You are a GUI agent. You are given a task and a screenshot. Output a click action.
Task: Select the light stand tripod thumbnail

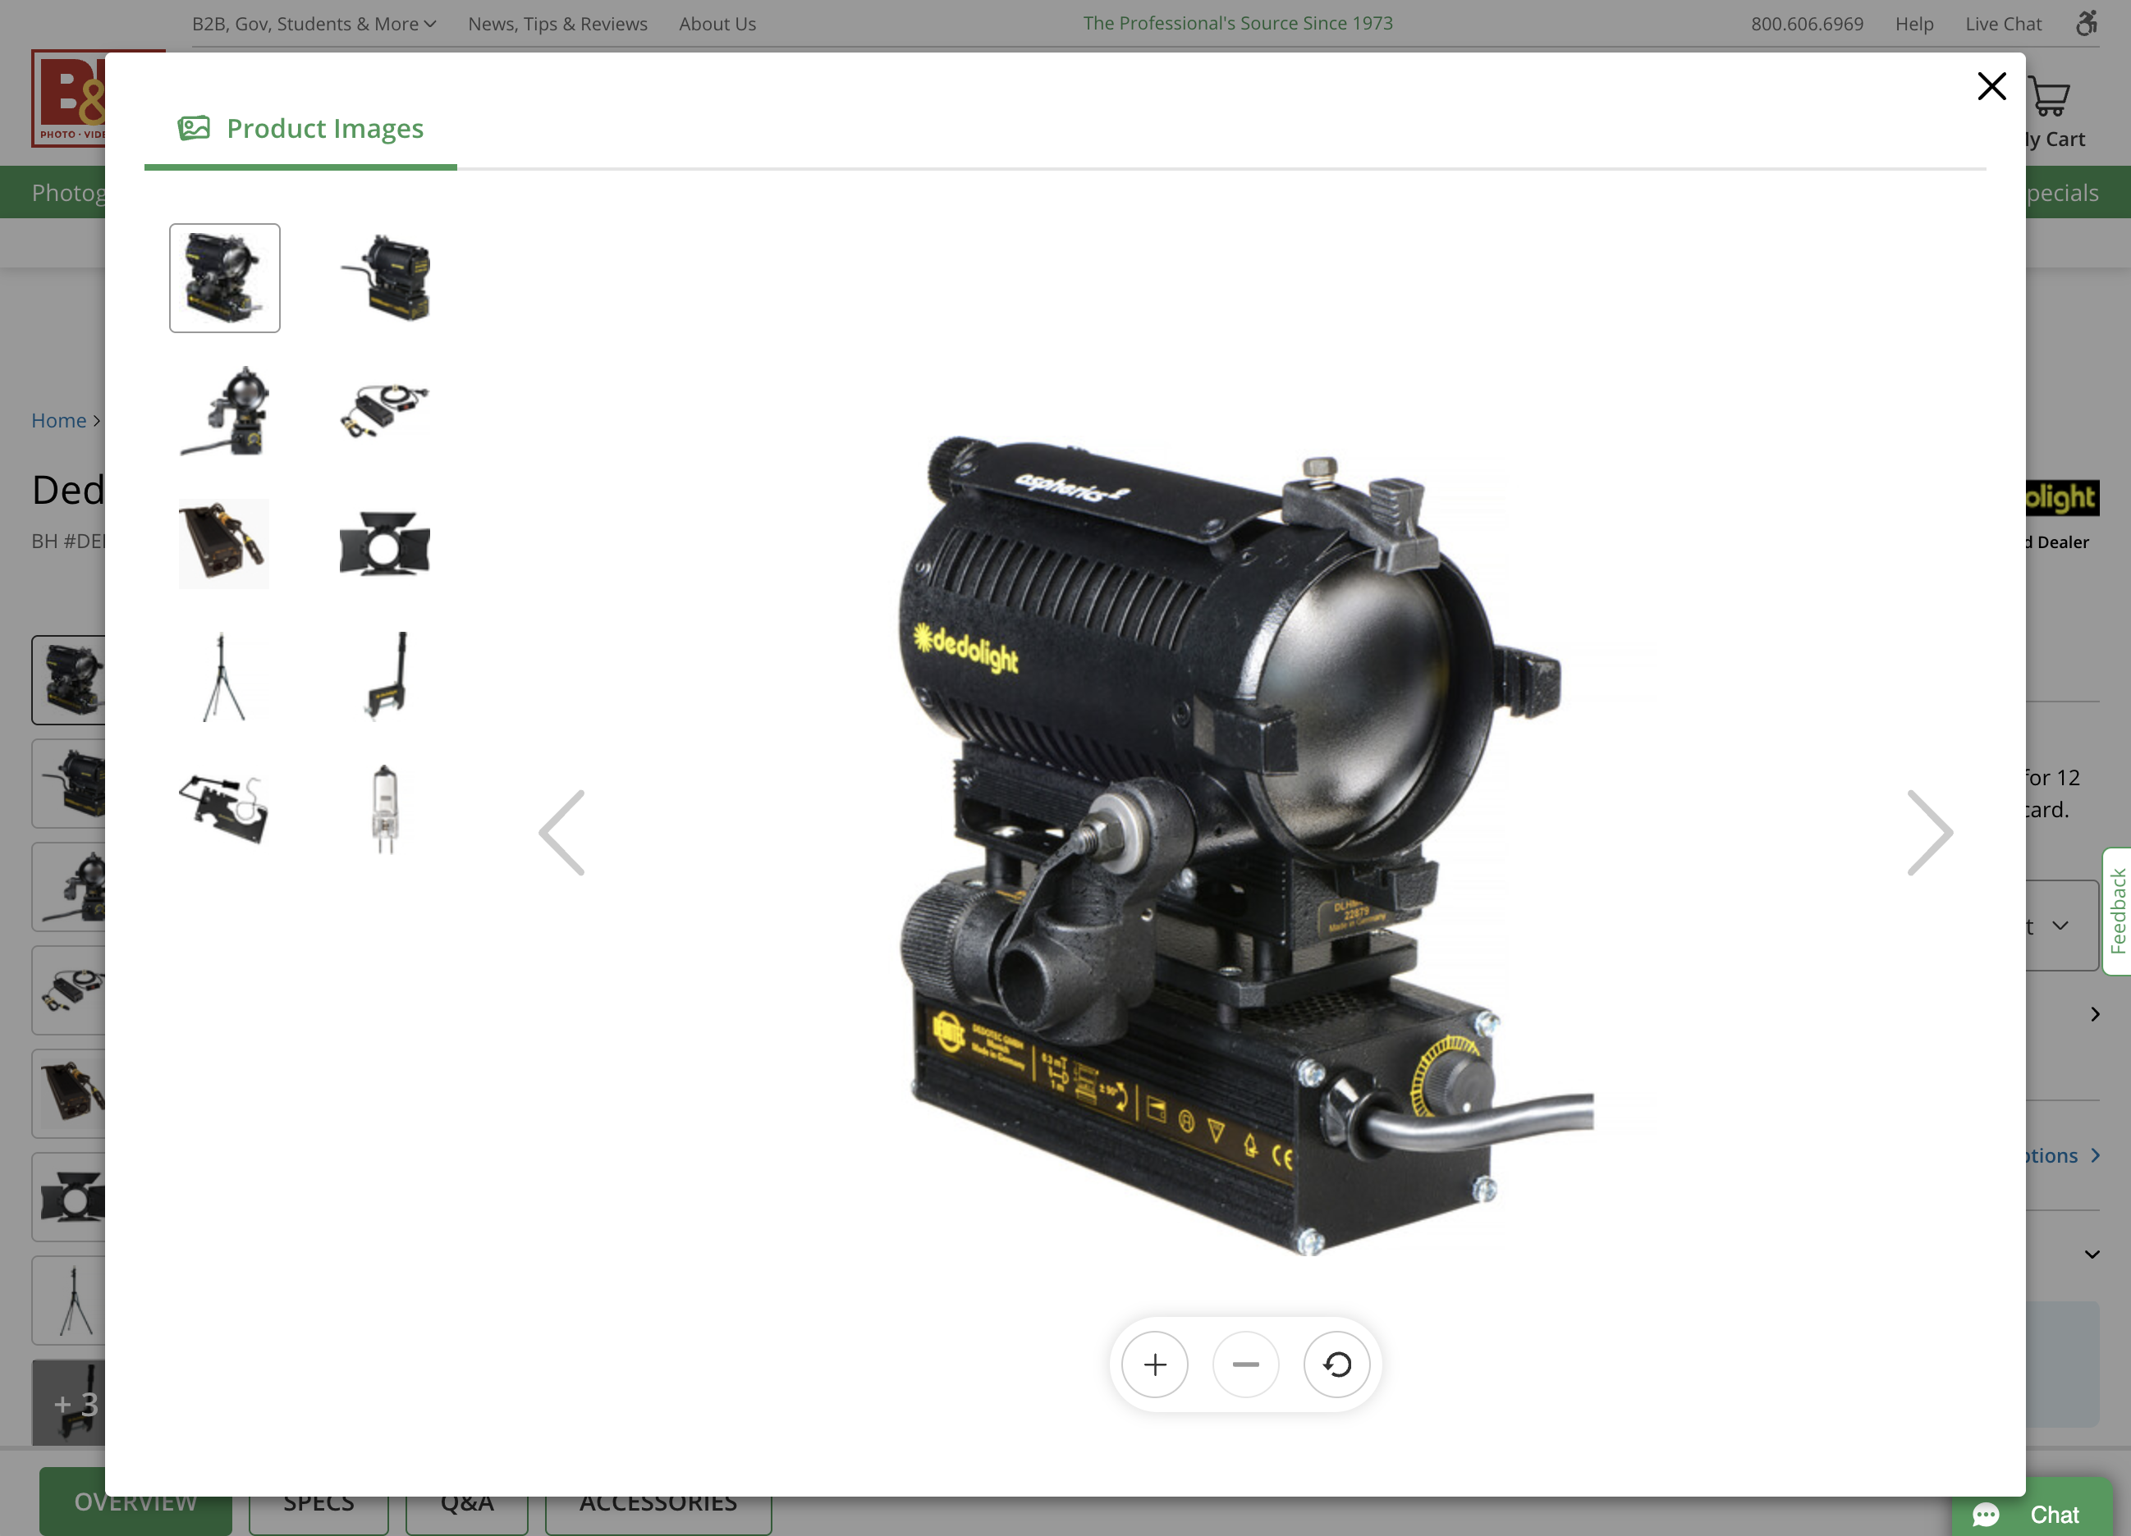coord(223,676)
